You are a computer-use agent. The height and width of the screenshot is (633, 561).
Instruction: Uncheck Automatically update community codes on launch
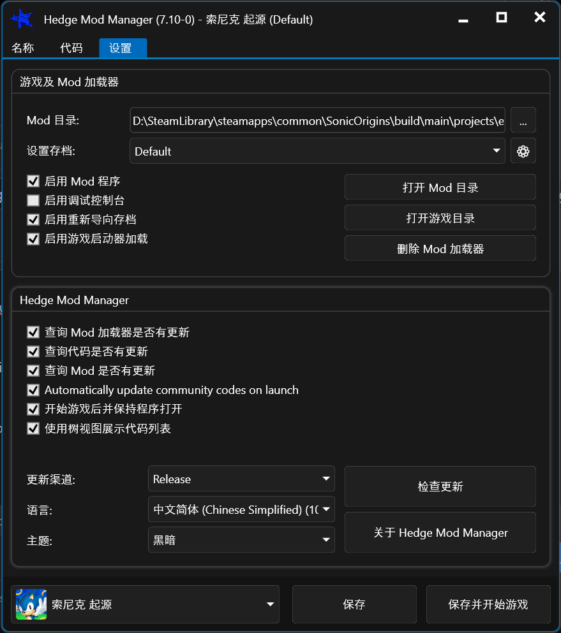point(33,390)
